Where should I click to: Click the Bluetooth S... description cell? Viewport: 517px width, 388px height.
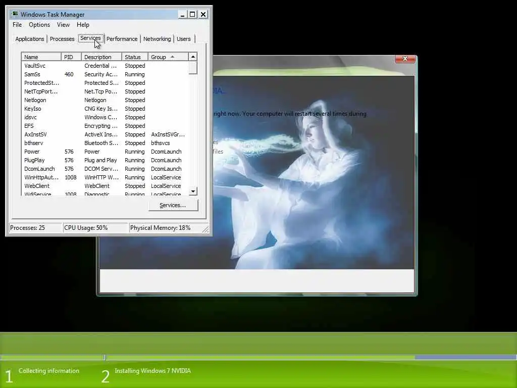tap(101, 143)
